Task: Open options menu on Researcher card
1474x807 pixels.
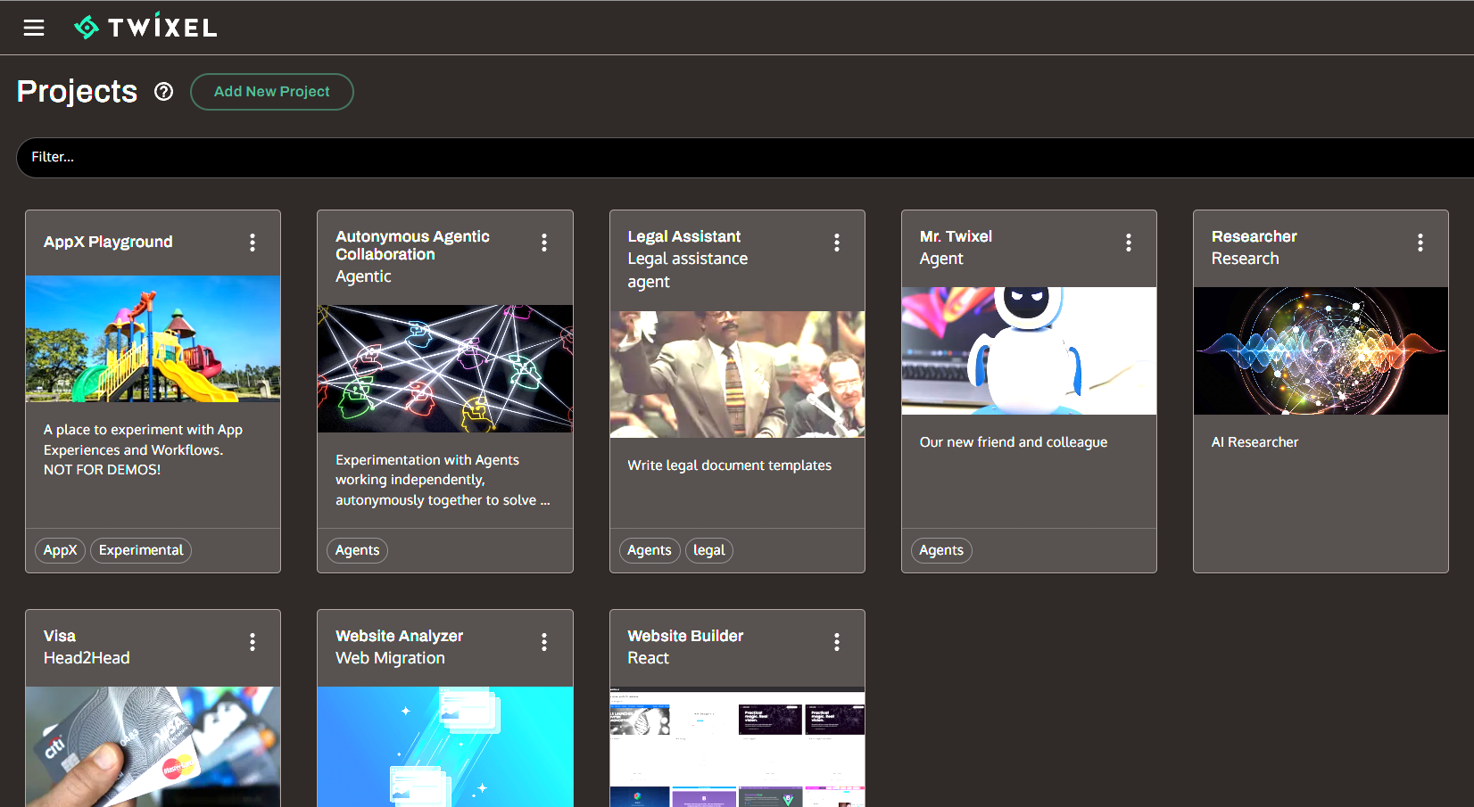Action: [x=1420, y=242]
